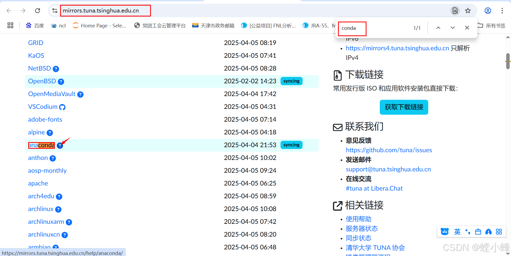This screenshot has height=256, width=511.
Task: Click help icon next to OpenBSD
Action: 61,82
